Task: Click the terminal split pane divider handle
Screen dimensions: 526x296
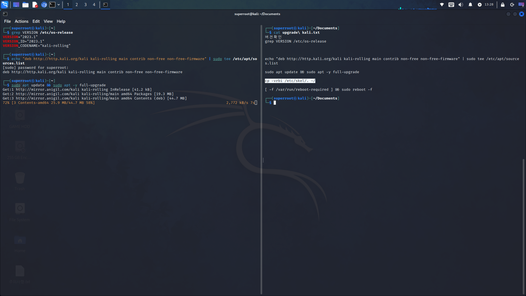Action: [x=263, y=160]
